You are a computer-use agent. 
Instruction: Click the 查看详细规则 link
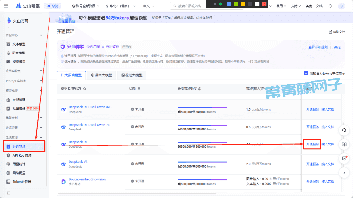318,47
